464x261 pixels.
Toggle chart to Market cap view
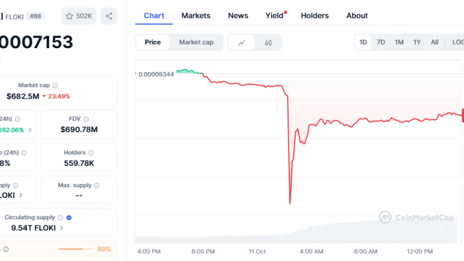(x=196, y=42)
